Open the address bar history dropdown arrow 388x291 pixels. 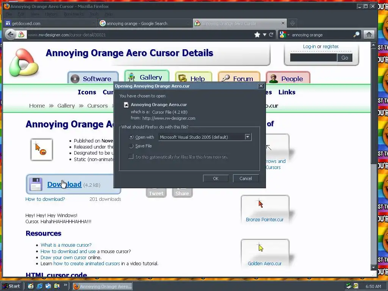[x=264, y=34]
